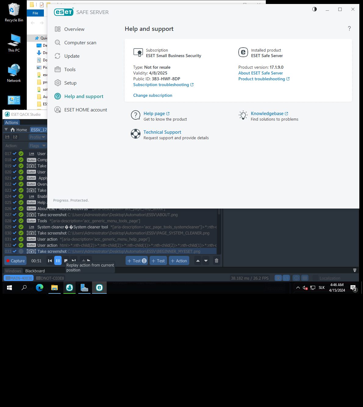Screen dimensions: 363x407
Task: Toggle the checkbox for action 021
Action: tap(15, 178)
